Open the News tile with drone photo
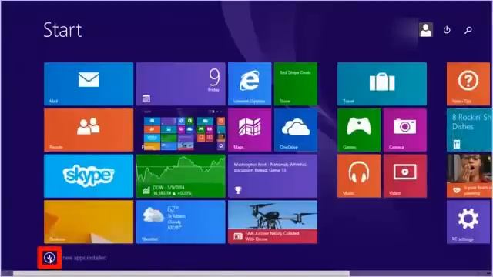 (x=273, y=222)
